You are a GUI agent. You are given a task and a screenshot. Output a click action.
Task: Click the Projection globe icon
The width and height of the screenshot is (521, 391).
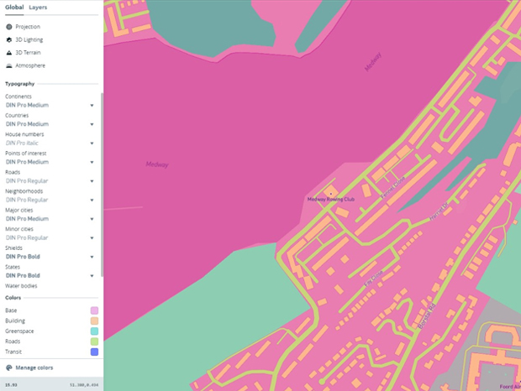pyautogui.click(x=9, y=27)
